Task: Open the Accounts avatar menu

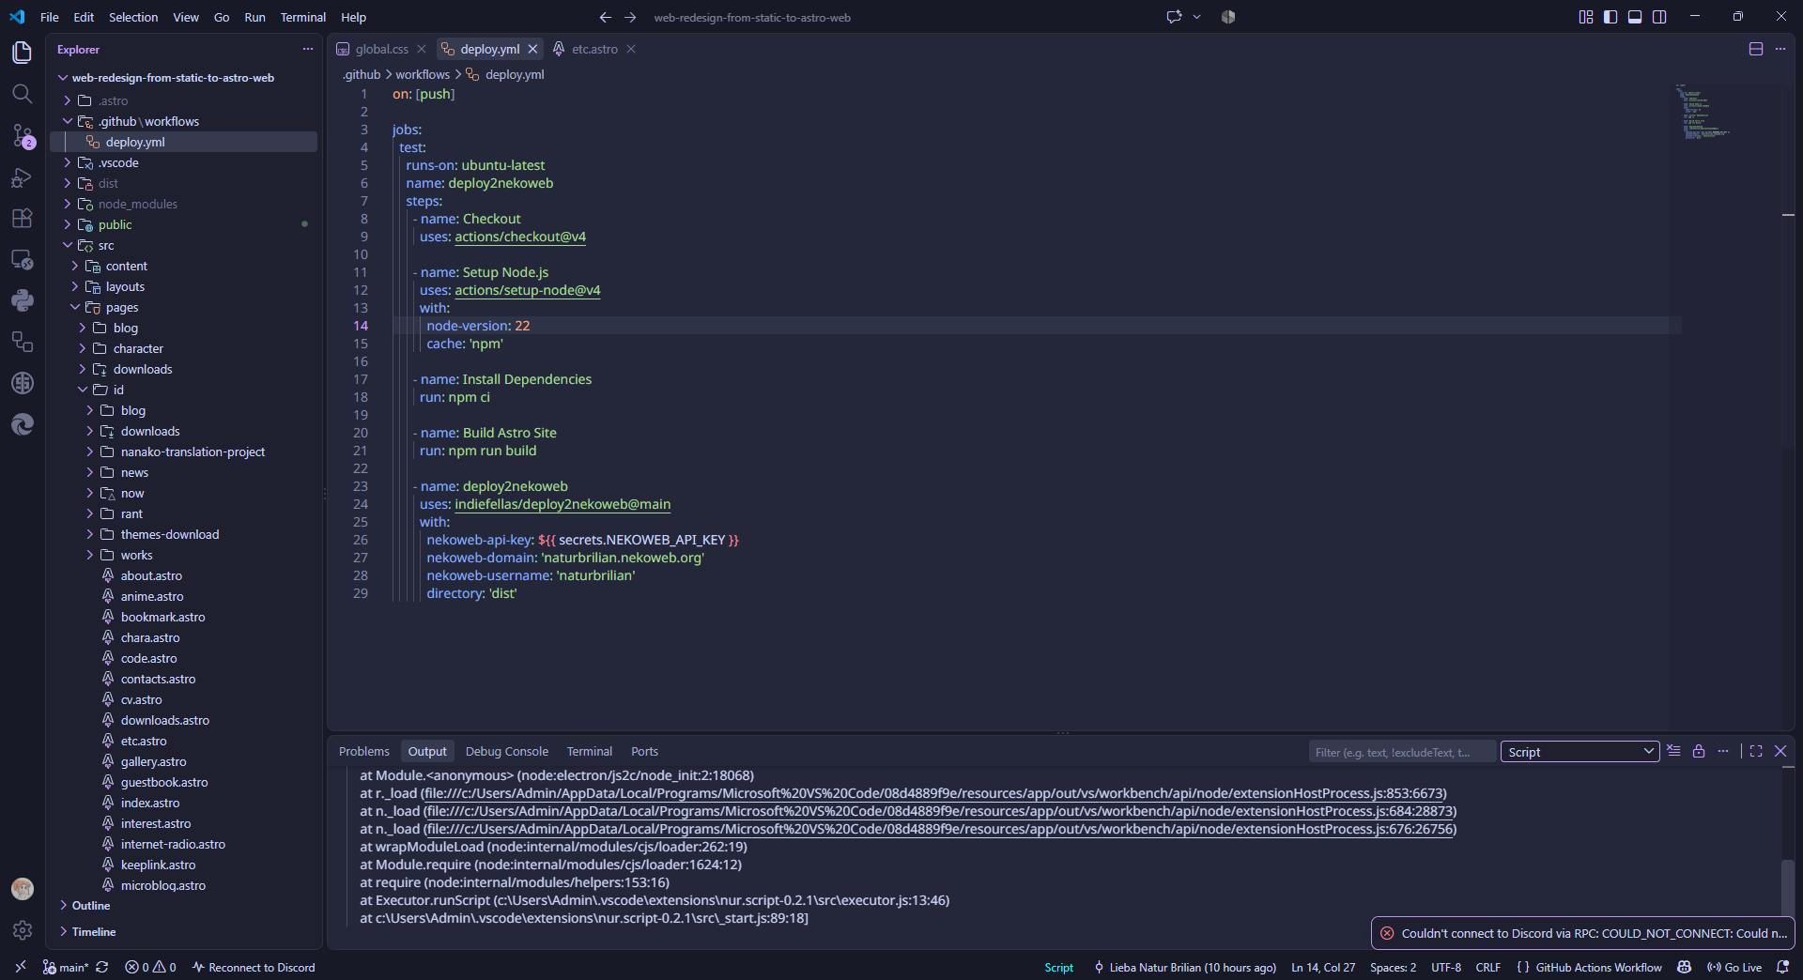Action: (23, 889)
